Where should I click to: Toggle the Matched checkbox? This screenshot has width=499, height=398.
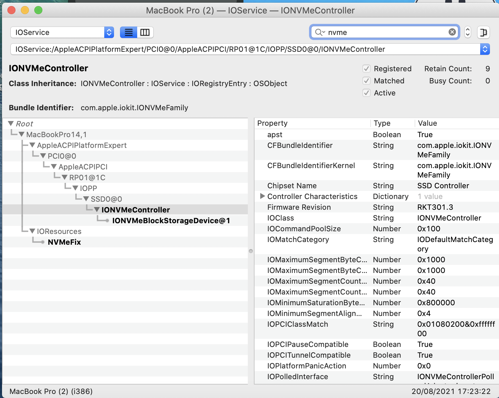[x=367, y=81]
